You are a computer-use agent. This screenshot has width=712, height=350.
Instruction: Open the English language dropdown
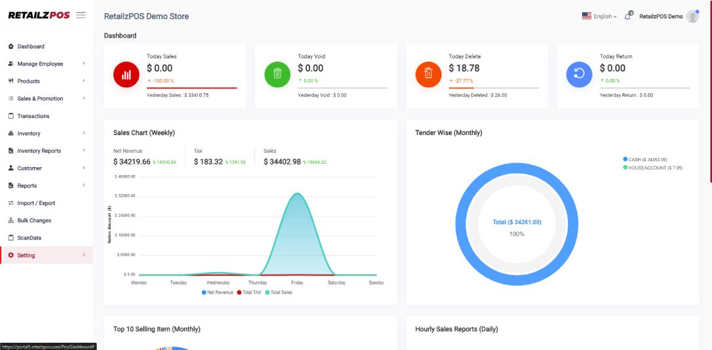pos(599,16)
